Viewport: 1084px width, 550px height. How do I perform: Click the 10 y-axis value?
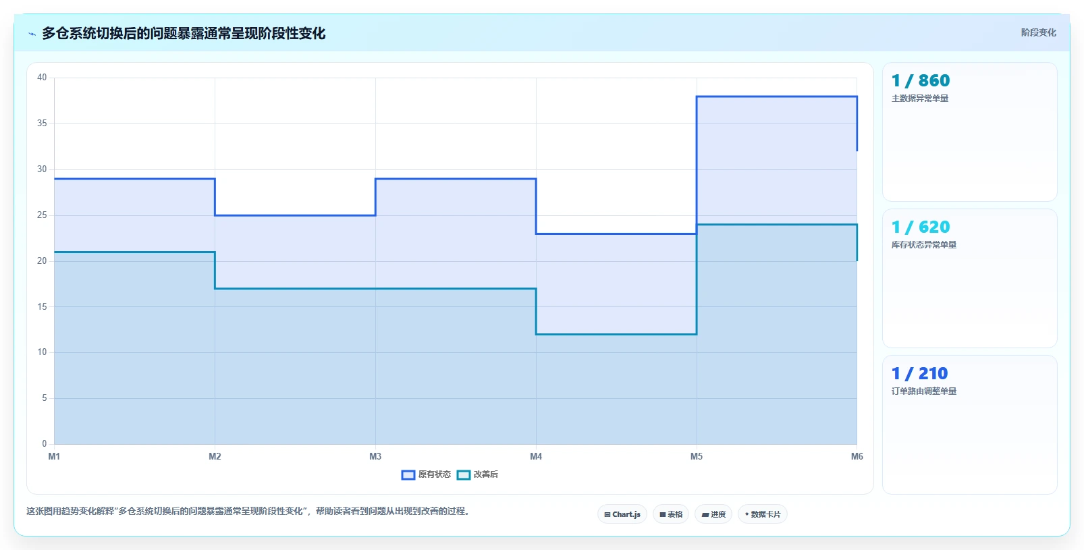pos(42,352)
